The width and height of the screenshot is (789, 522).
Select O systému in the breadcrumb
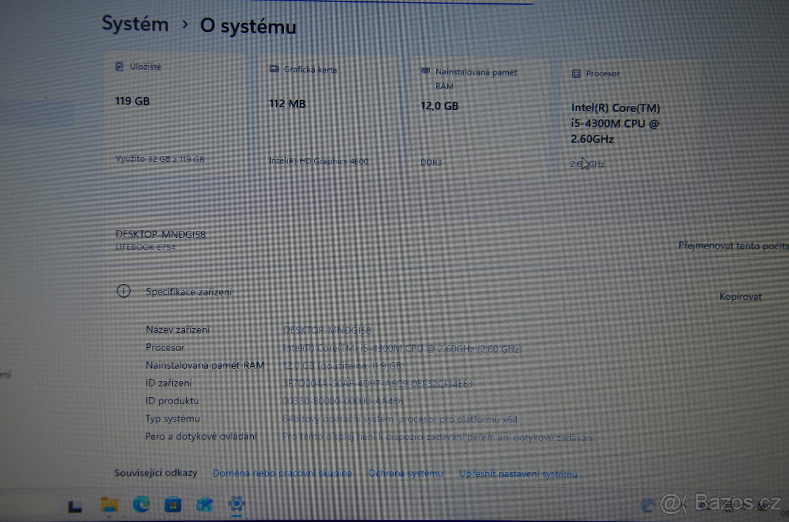pos(247,27)
